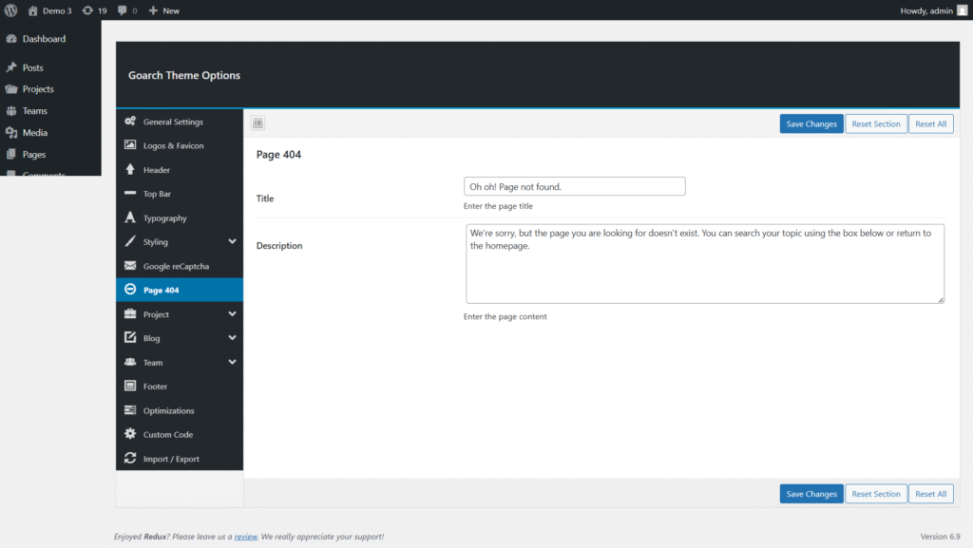Click the Page 404 circle icon

pyautogui.click(x=130, y=290)
